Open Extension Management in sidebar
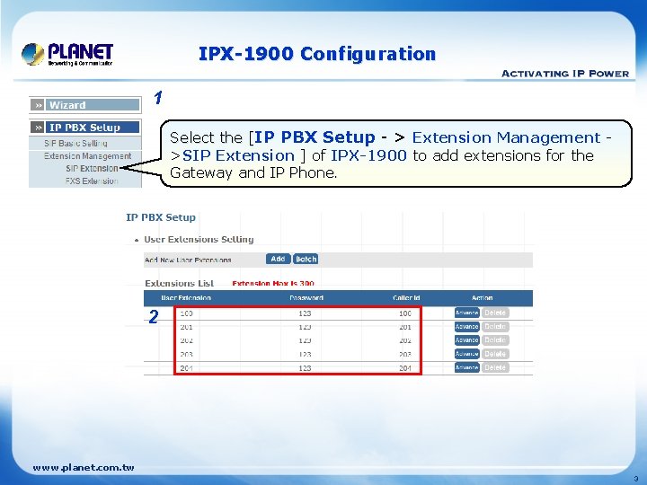Image resolution: width=647 pixels, height=485 pixels. (87, 156)
